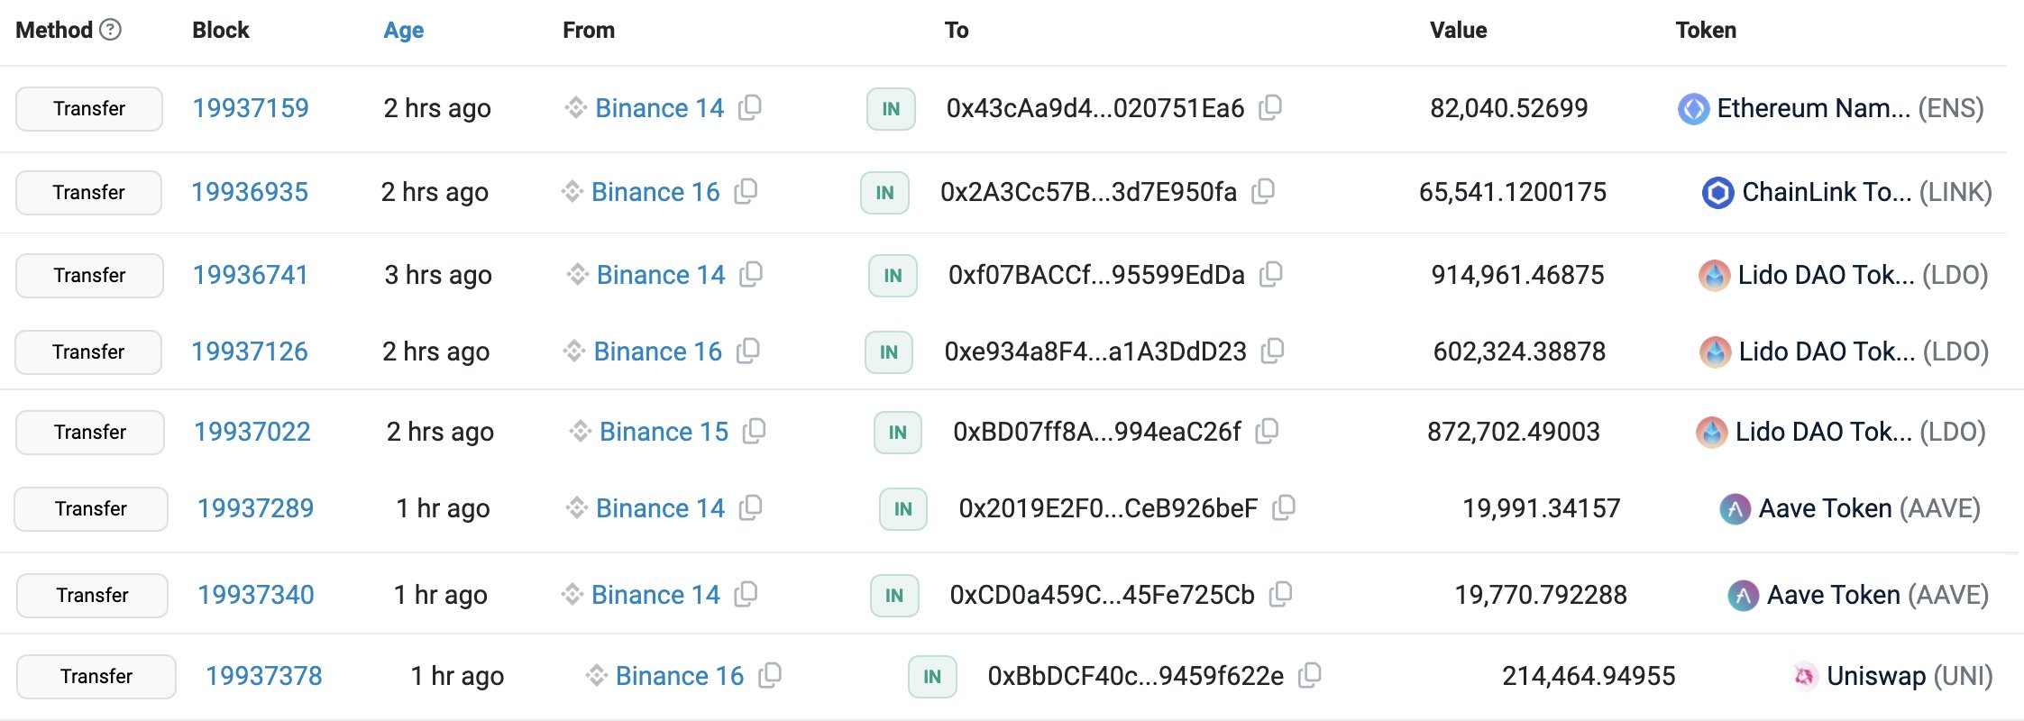This screenshot has width=2024, height=721.
Task: Click the ChainLink token logo icon
Action: (1717, 192)
